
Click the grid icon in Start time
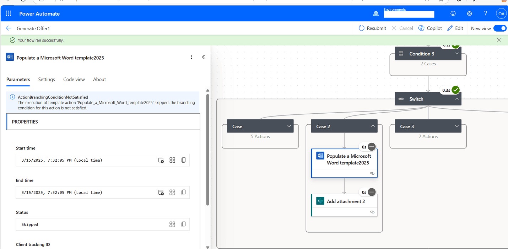coord(172,160)
